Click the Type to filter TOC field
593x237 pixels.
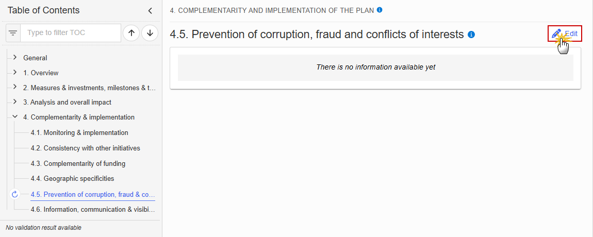[71, 33]
